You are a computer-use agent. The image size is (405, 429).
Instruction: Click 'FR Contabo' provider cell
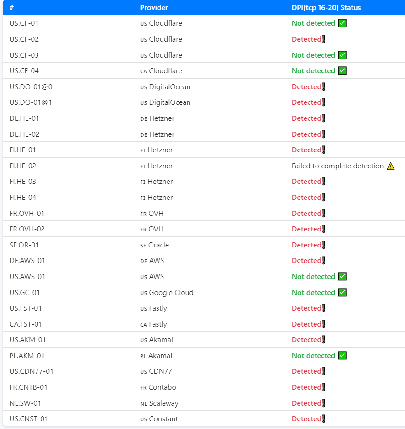[158, 387]
